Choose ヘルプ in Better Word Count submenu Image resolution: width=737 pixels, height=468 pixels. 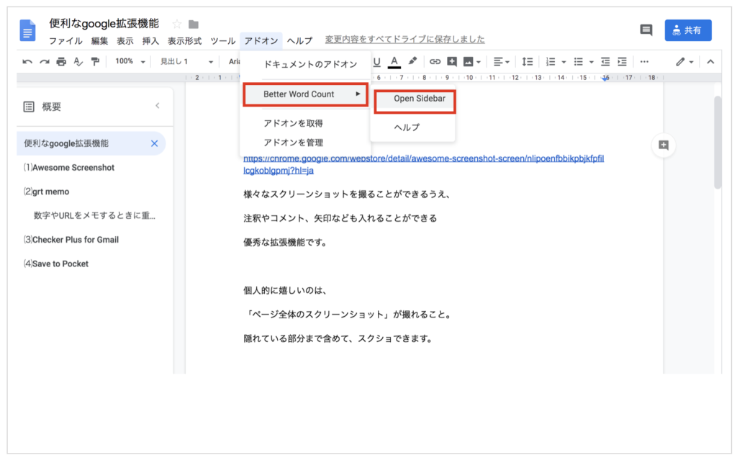(412, 127)
